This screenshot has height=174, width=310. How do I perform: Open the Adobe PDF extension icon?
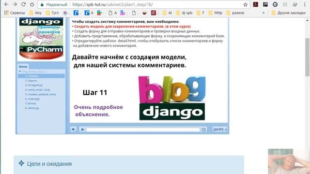point(255,4)
